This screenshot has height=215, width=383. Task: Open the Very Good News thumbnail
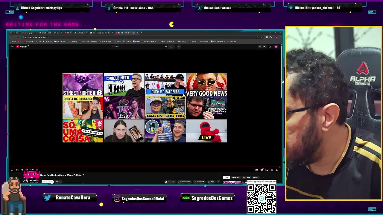(x=206, y=85)
